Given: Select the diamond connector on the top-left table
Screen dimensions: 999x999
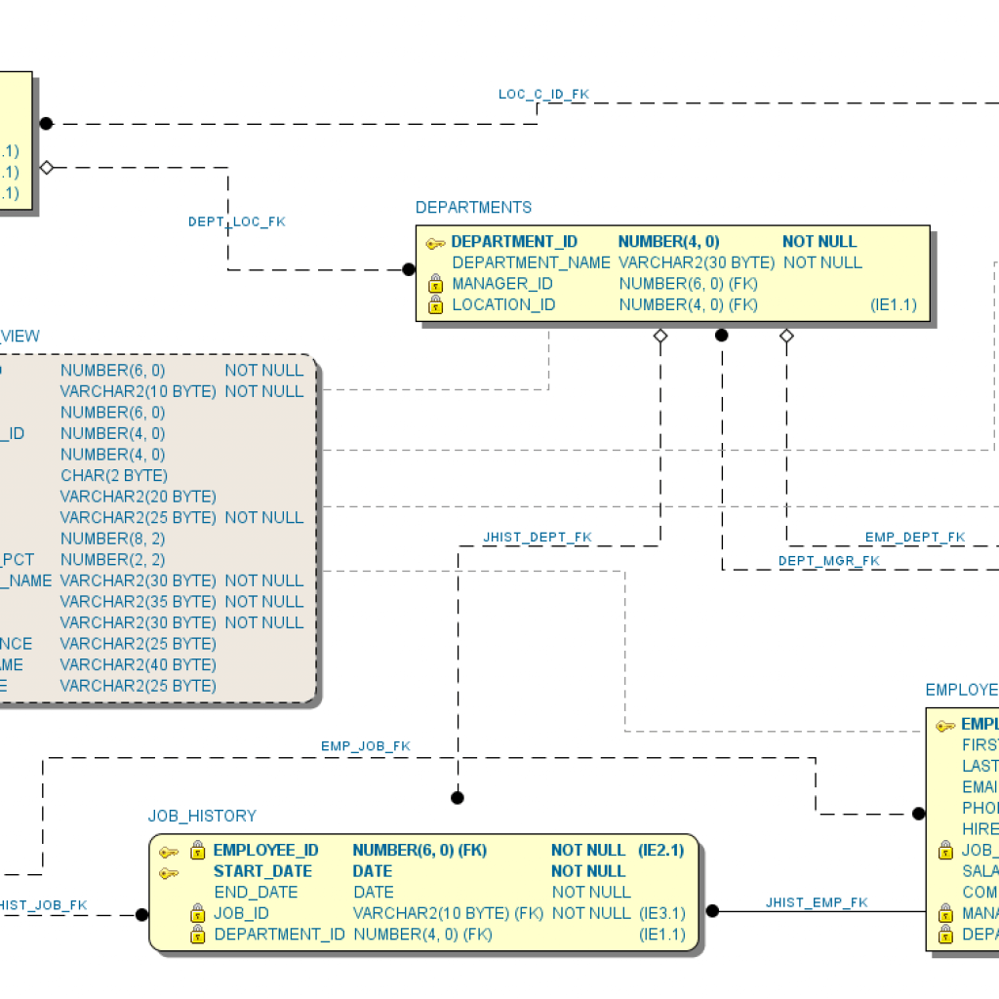Looking at the screenshot, I should (x=45, y=167).
